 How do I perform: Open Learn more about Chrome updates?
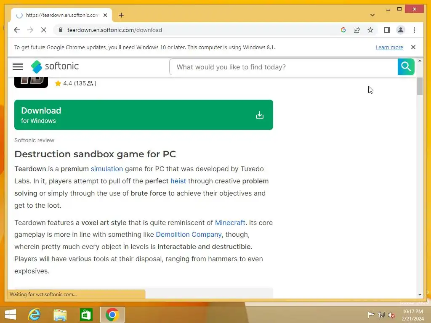(389, 47)
